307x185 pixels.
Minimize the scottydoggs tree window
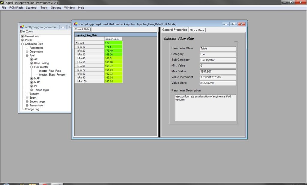click(x=63, y=27)
